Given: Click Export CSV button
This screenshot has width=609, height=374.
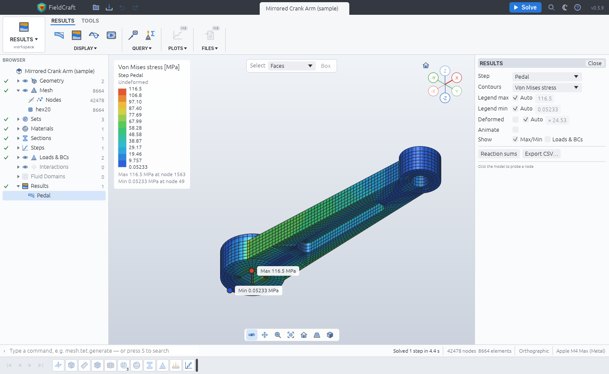Looking at the screenshot, I should pos(541,154).
